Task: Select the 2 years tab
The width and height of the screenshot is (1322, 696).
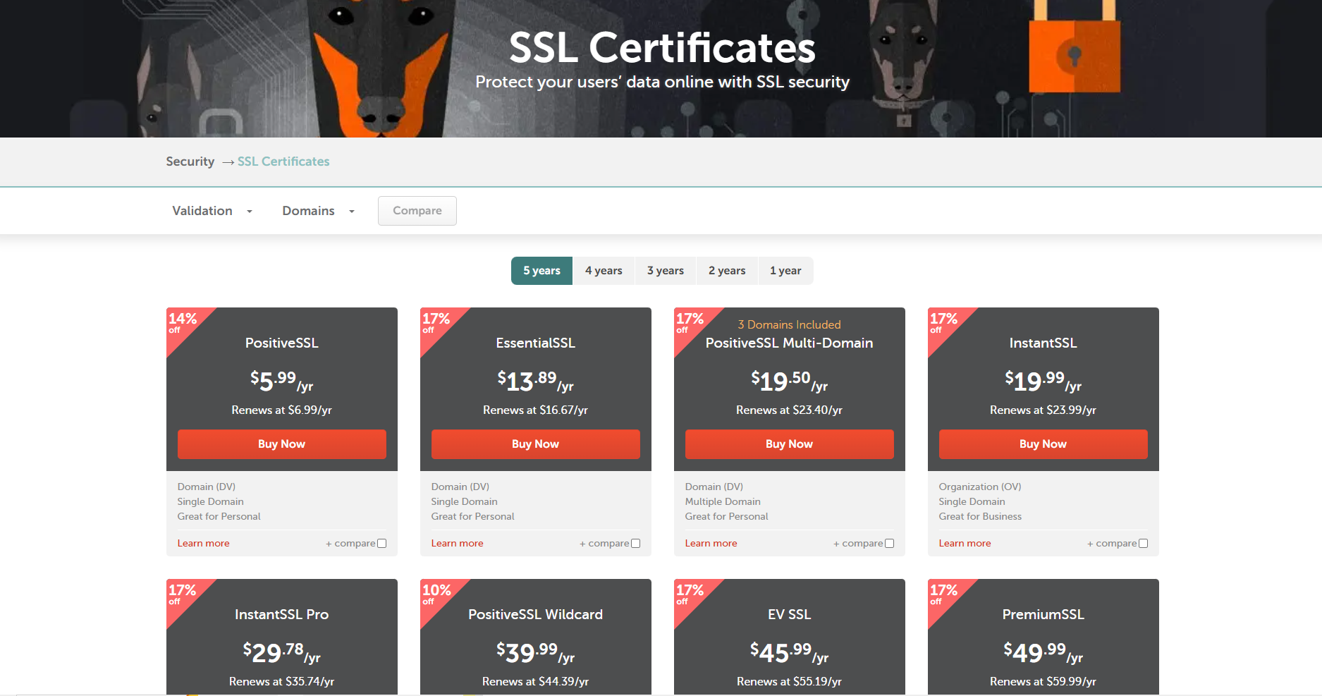Action: (x=727, y=271)
